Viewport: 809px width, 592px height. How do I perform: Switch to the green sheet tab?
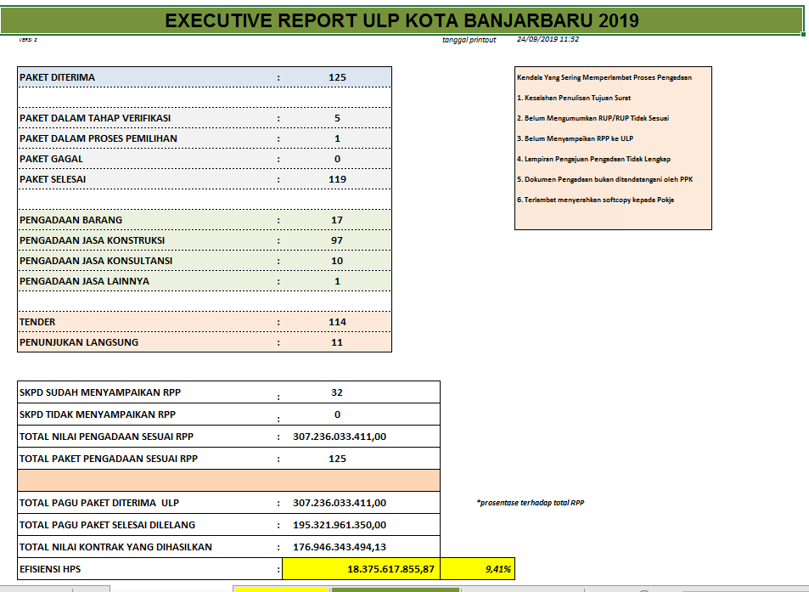(397, 589)
